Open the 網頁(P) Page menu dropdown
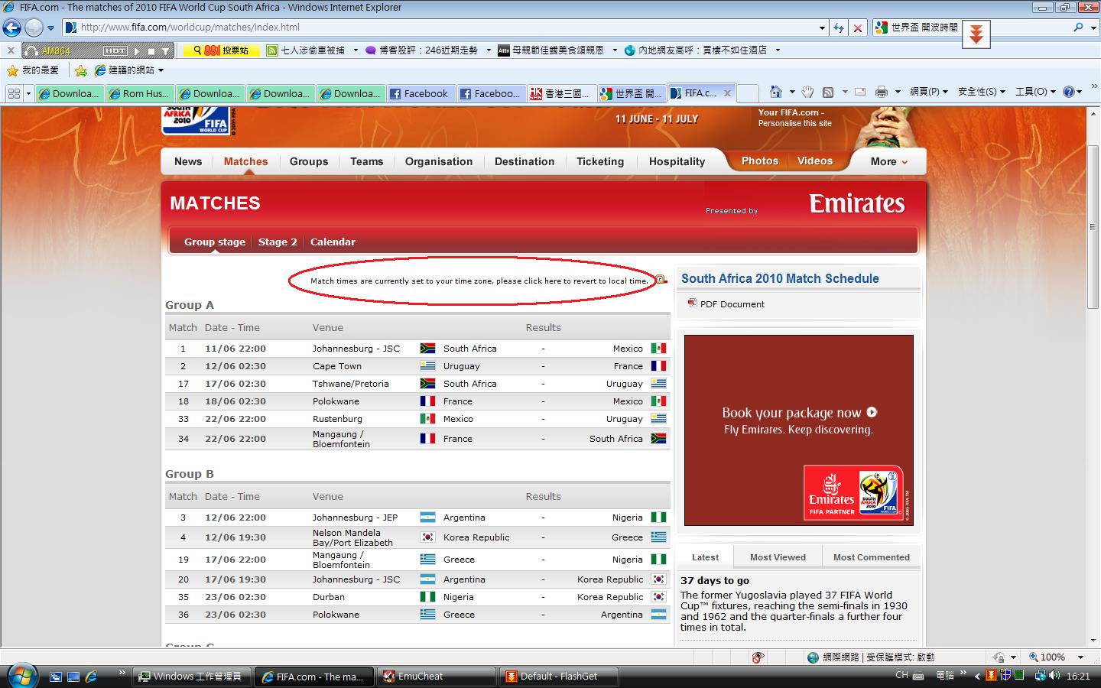This screenshot has width=1101, height=688. 928,92
